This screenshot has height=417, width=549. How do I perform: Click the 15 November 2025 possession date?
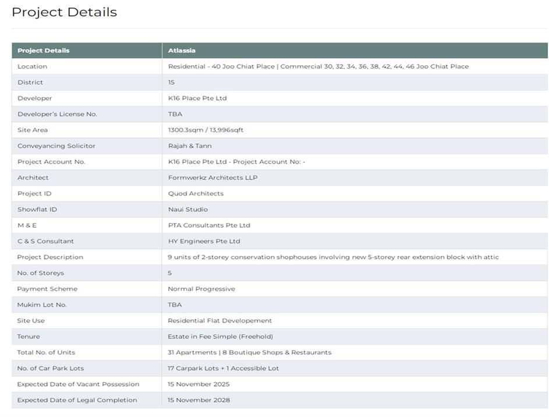tap(199, 384)
